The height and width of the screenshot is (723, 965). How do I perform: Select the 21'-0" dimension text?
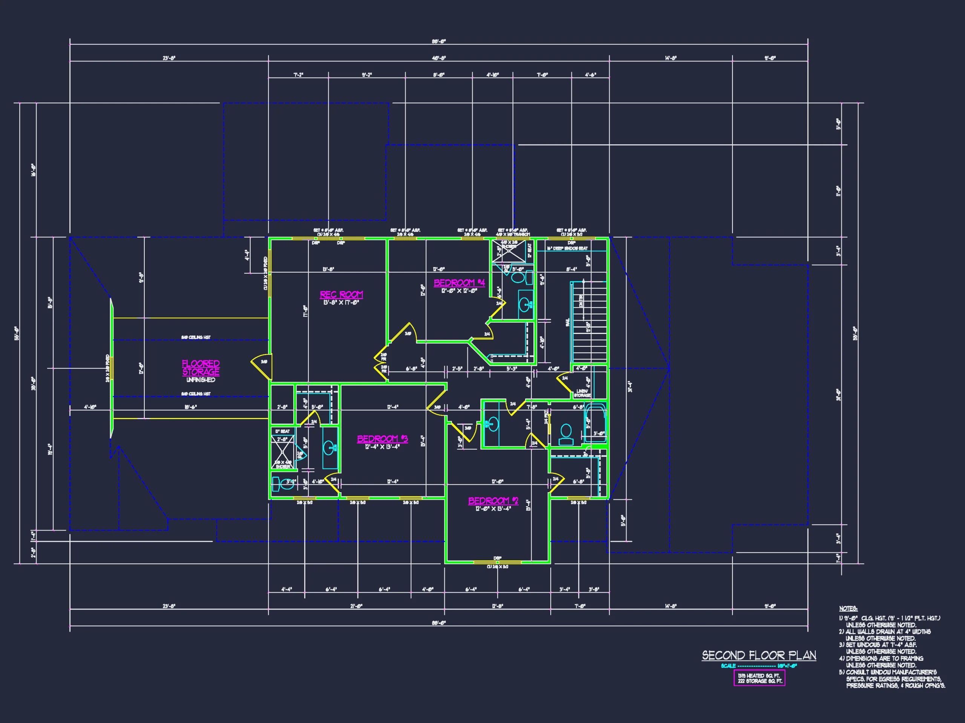point(357,606)
